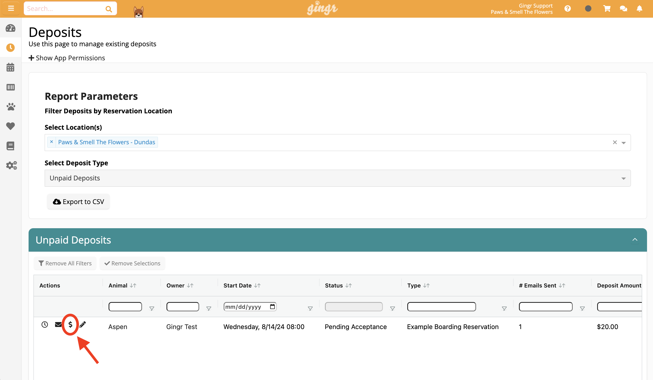The height and width of the screenshot is (380, 653).
Task: Click the Gingr Test owner cell
Action: pos(182,327)
